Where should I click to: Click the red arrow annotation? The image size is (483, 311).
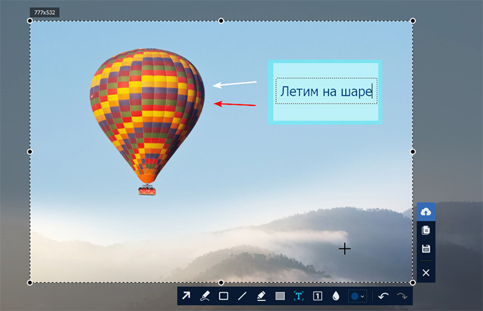pyautogui.click(x=236, y=104)
